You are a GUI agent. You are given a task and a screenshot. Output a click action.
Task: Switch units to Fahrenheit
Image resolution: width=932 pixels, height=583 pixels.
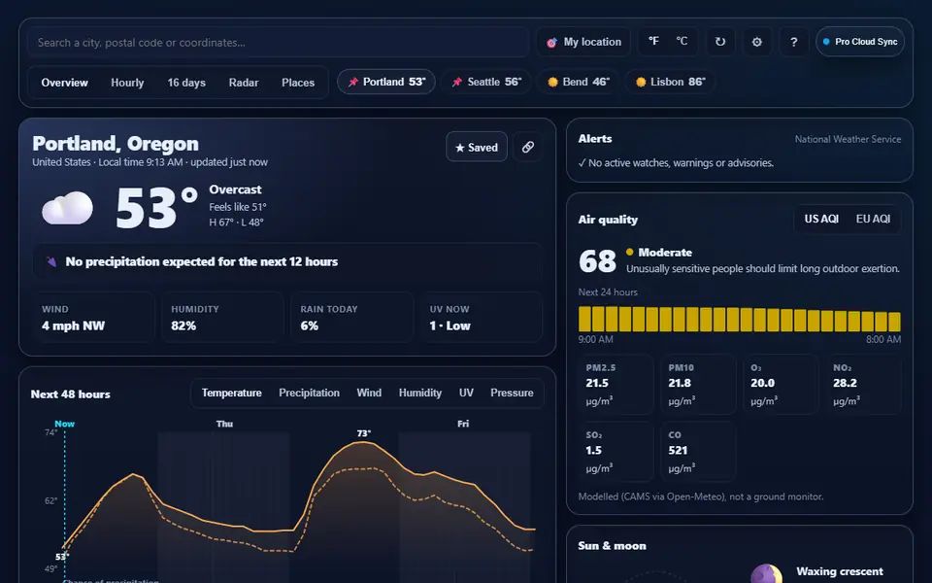click(653, 42)
